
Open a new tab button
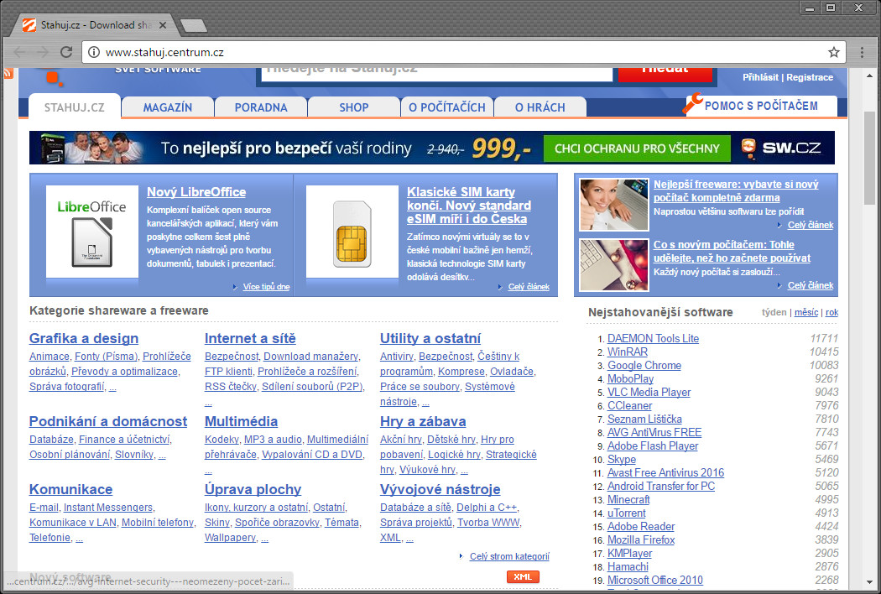click(194, 26)
